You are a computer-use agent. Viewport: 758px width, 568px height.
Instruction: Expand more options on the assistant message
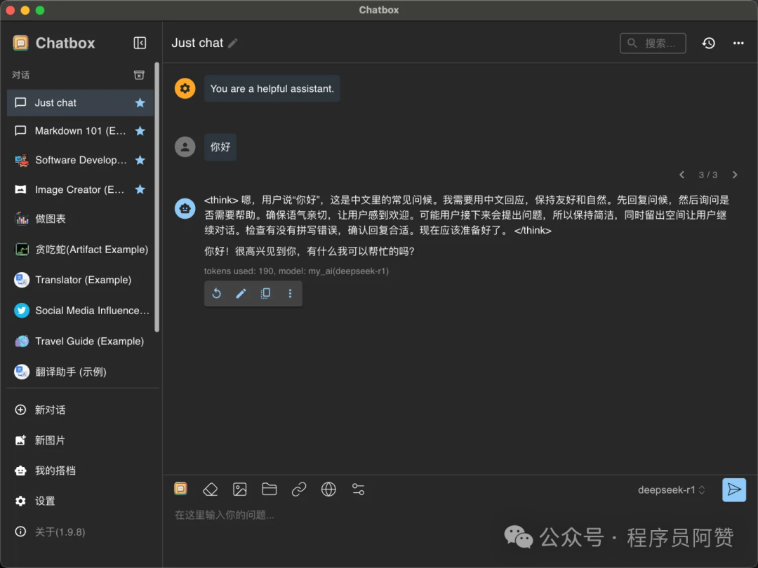[290, 294]
